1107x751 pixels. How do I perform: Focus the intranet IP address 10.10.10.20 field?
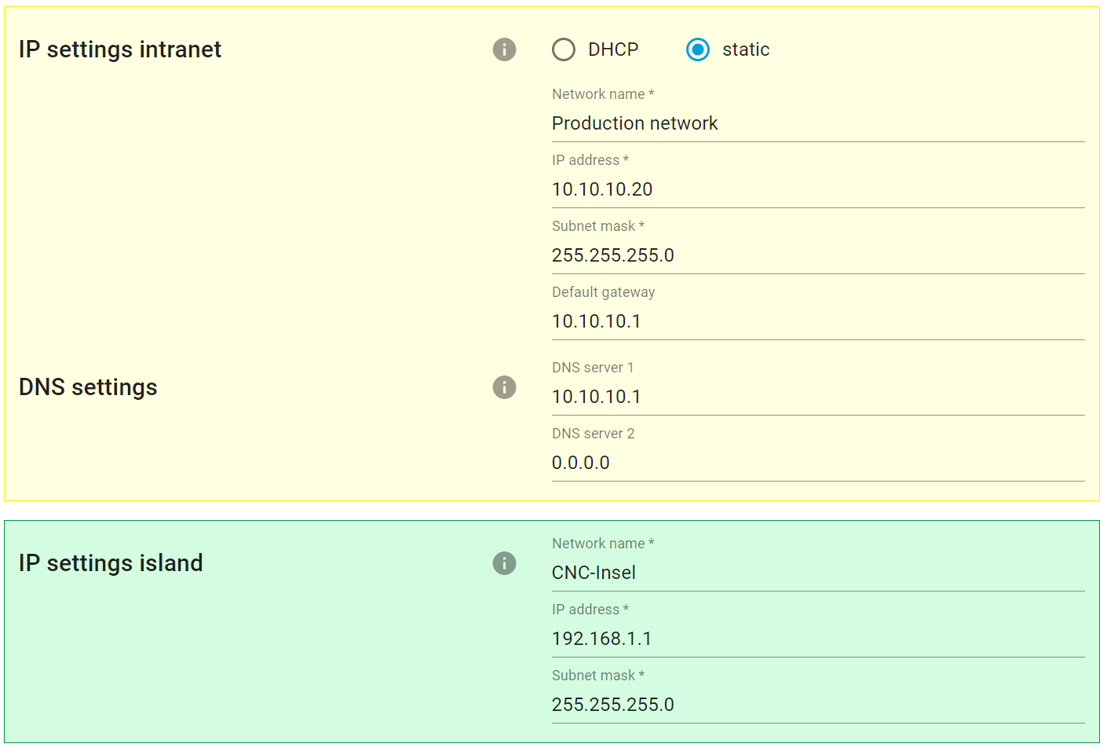(x=817, y=189)
